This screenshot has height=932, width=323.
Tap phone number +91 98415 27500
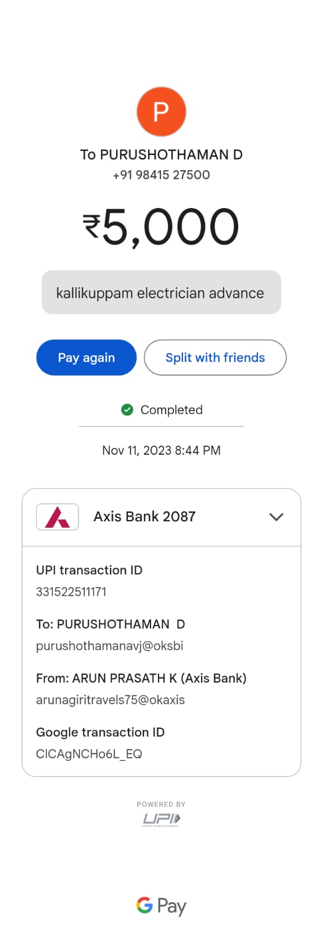pos(162,175)
